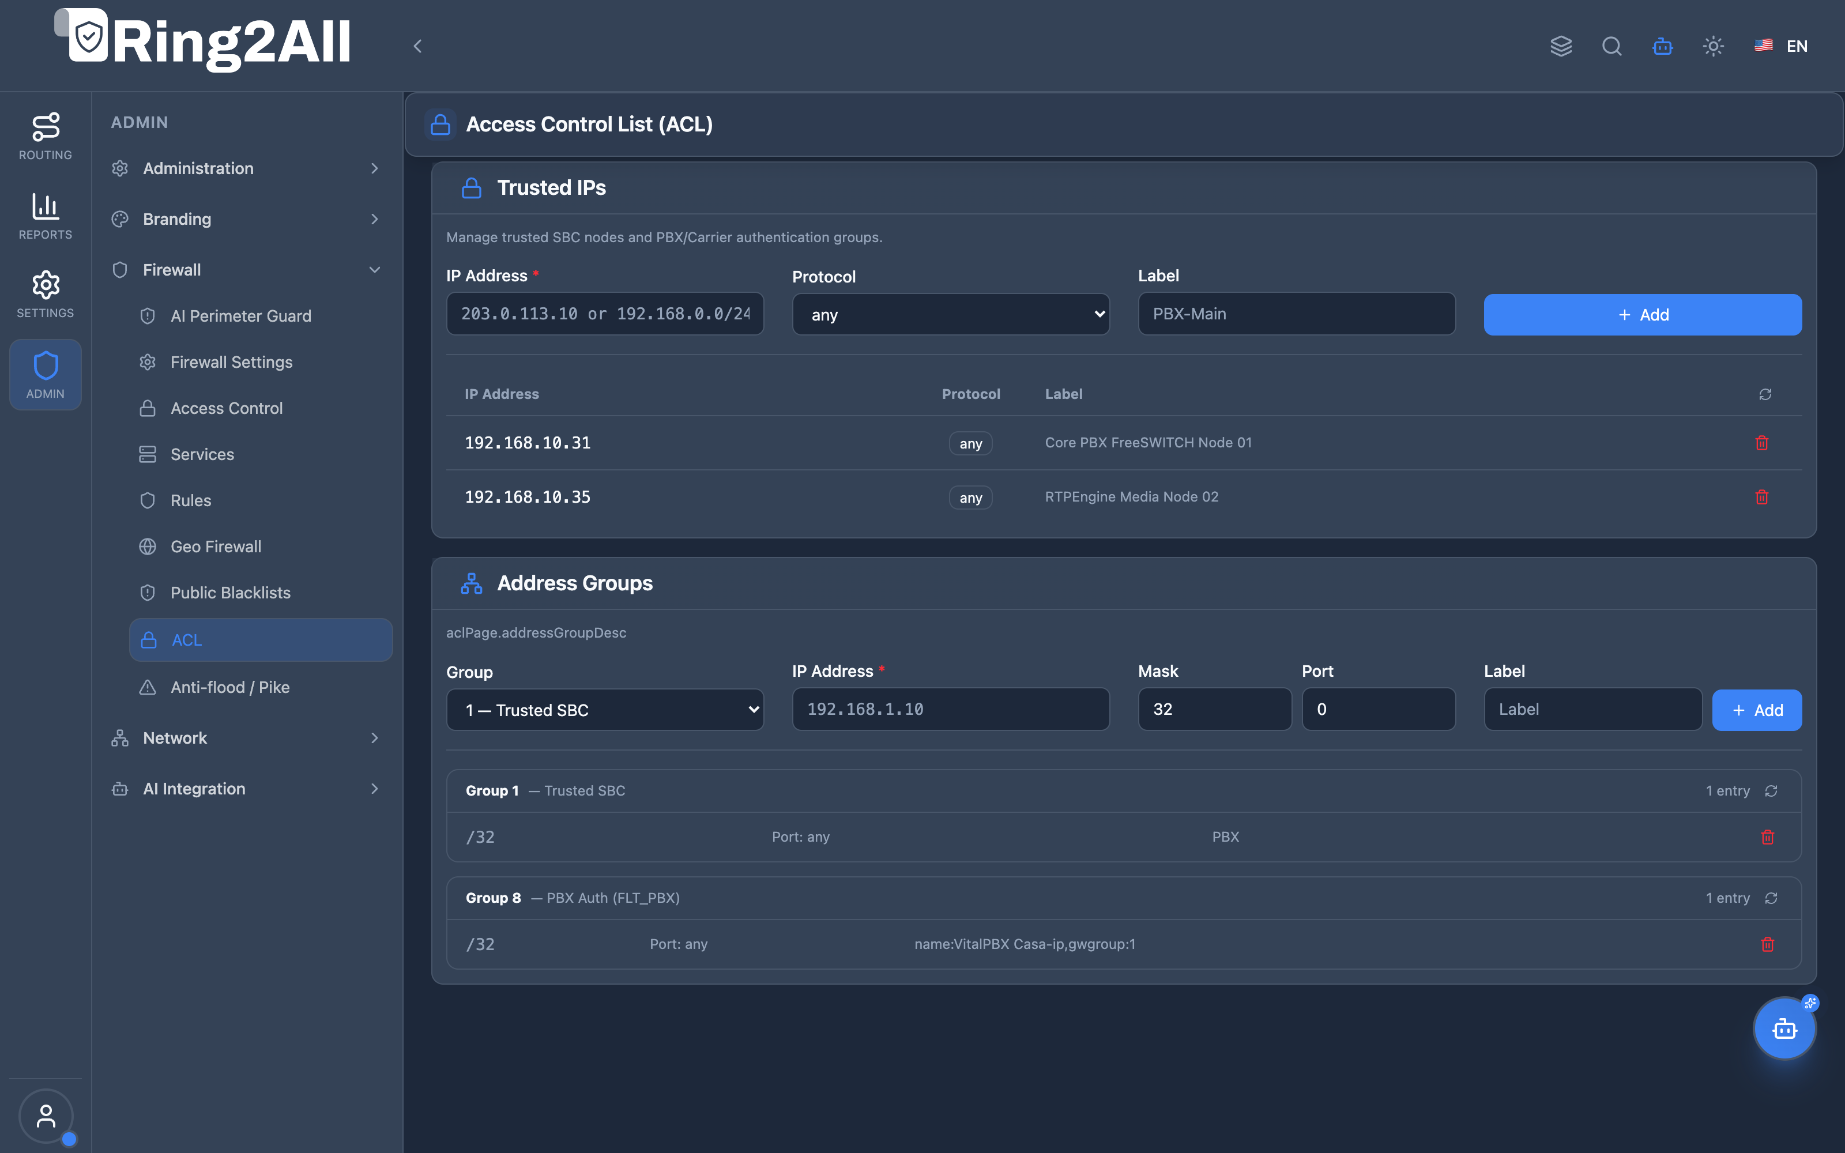Open the Protocol dropdown set to any
The width and height of the screenshot is (1845, 1153).
click(x=951, y=314)
